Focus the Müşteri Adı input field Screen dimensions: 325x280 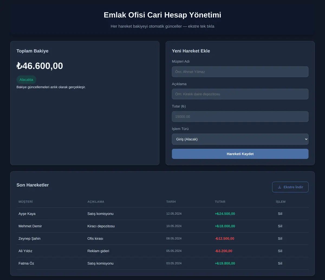[x=240, y=72]
